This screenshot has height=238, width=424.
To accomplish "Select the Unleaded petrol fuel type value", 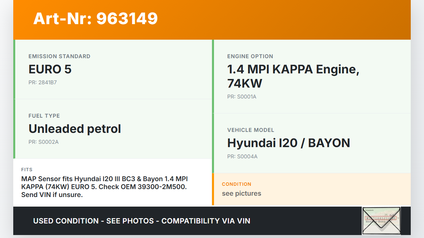I will pyautogui.click(x=75, y=129).
